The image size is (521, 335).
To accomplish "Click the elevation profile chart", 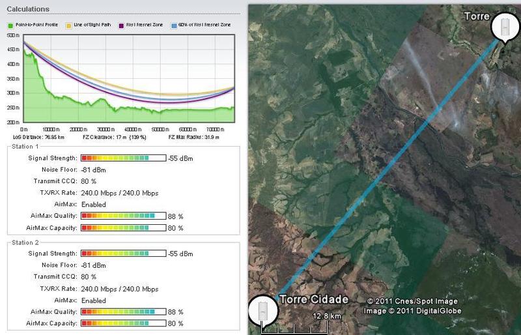I will click(129, 78).
